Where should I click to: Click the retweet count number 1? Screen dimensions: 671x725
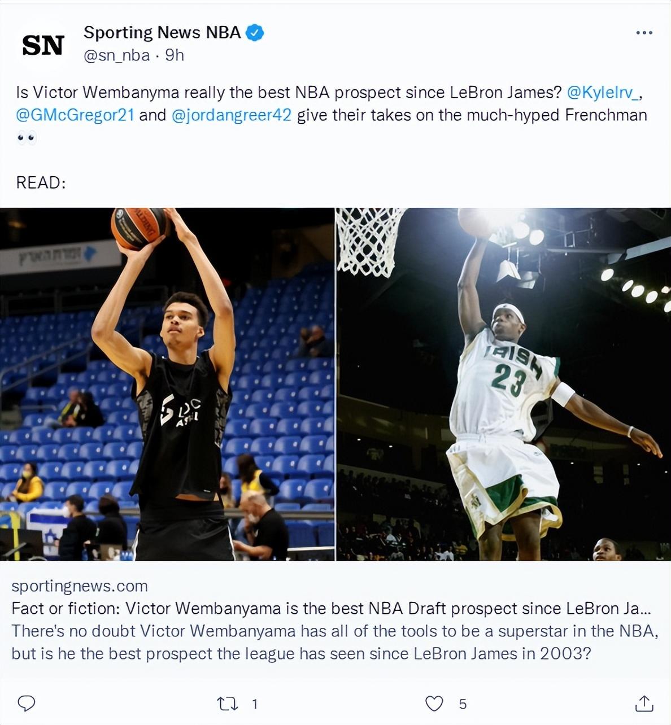tap(255, 704)
